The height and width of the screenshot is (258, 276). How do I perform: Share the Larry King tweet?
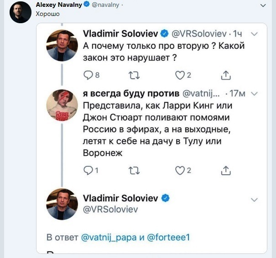225,170
